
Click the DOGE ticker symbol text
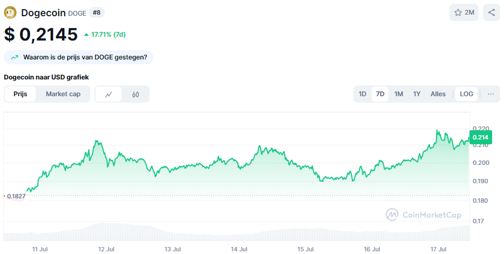(x=77, y=13)
